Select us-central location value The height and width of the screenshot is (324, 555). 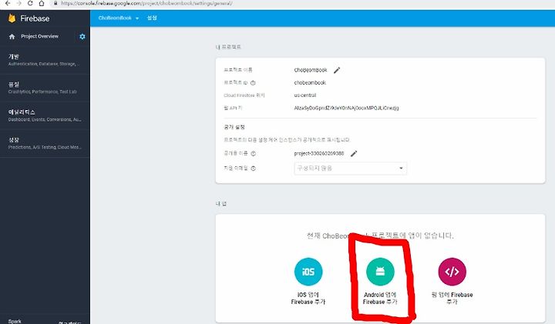[305, 95]
